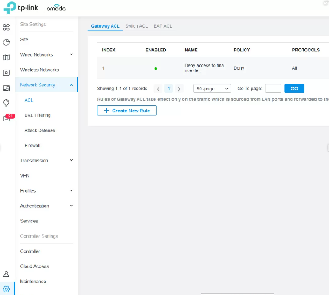Open the Dashboard grid icon

[6, 28]
